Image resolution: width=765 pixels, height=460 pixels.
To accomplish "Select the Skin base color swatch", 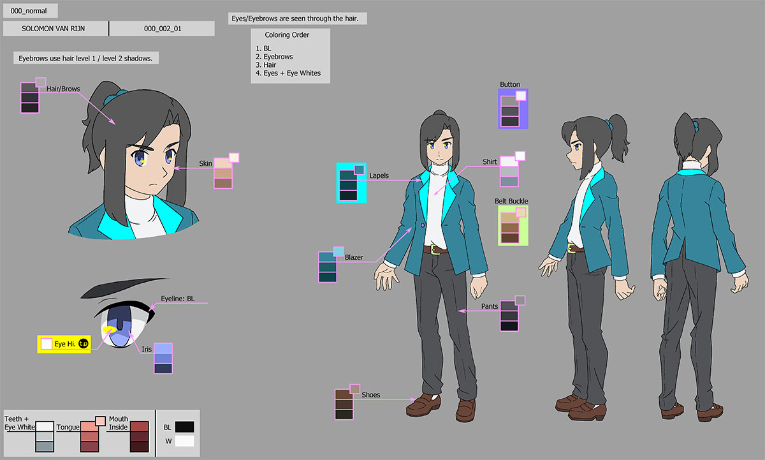I will coord(222,163).
